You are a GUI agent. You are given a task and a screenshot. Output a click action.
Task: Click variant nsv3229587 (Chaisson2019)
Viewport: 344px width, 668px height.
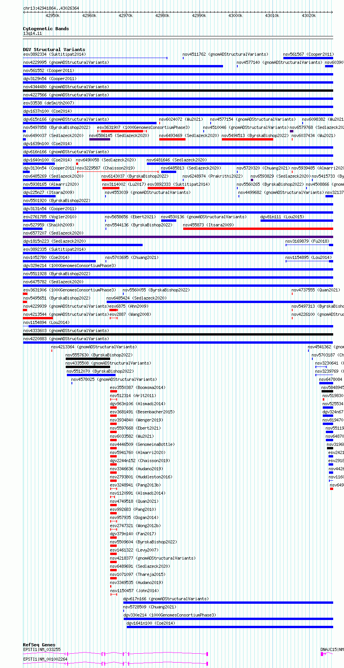point(106,168)
